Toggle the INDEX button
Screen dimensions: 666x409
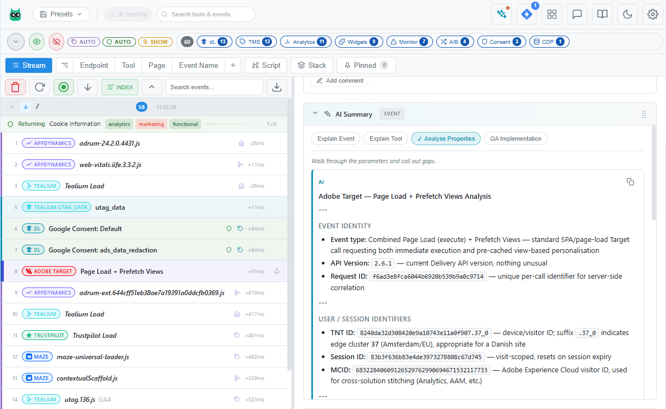coord(119,87)
